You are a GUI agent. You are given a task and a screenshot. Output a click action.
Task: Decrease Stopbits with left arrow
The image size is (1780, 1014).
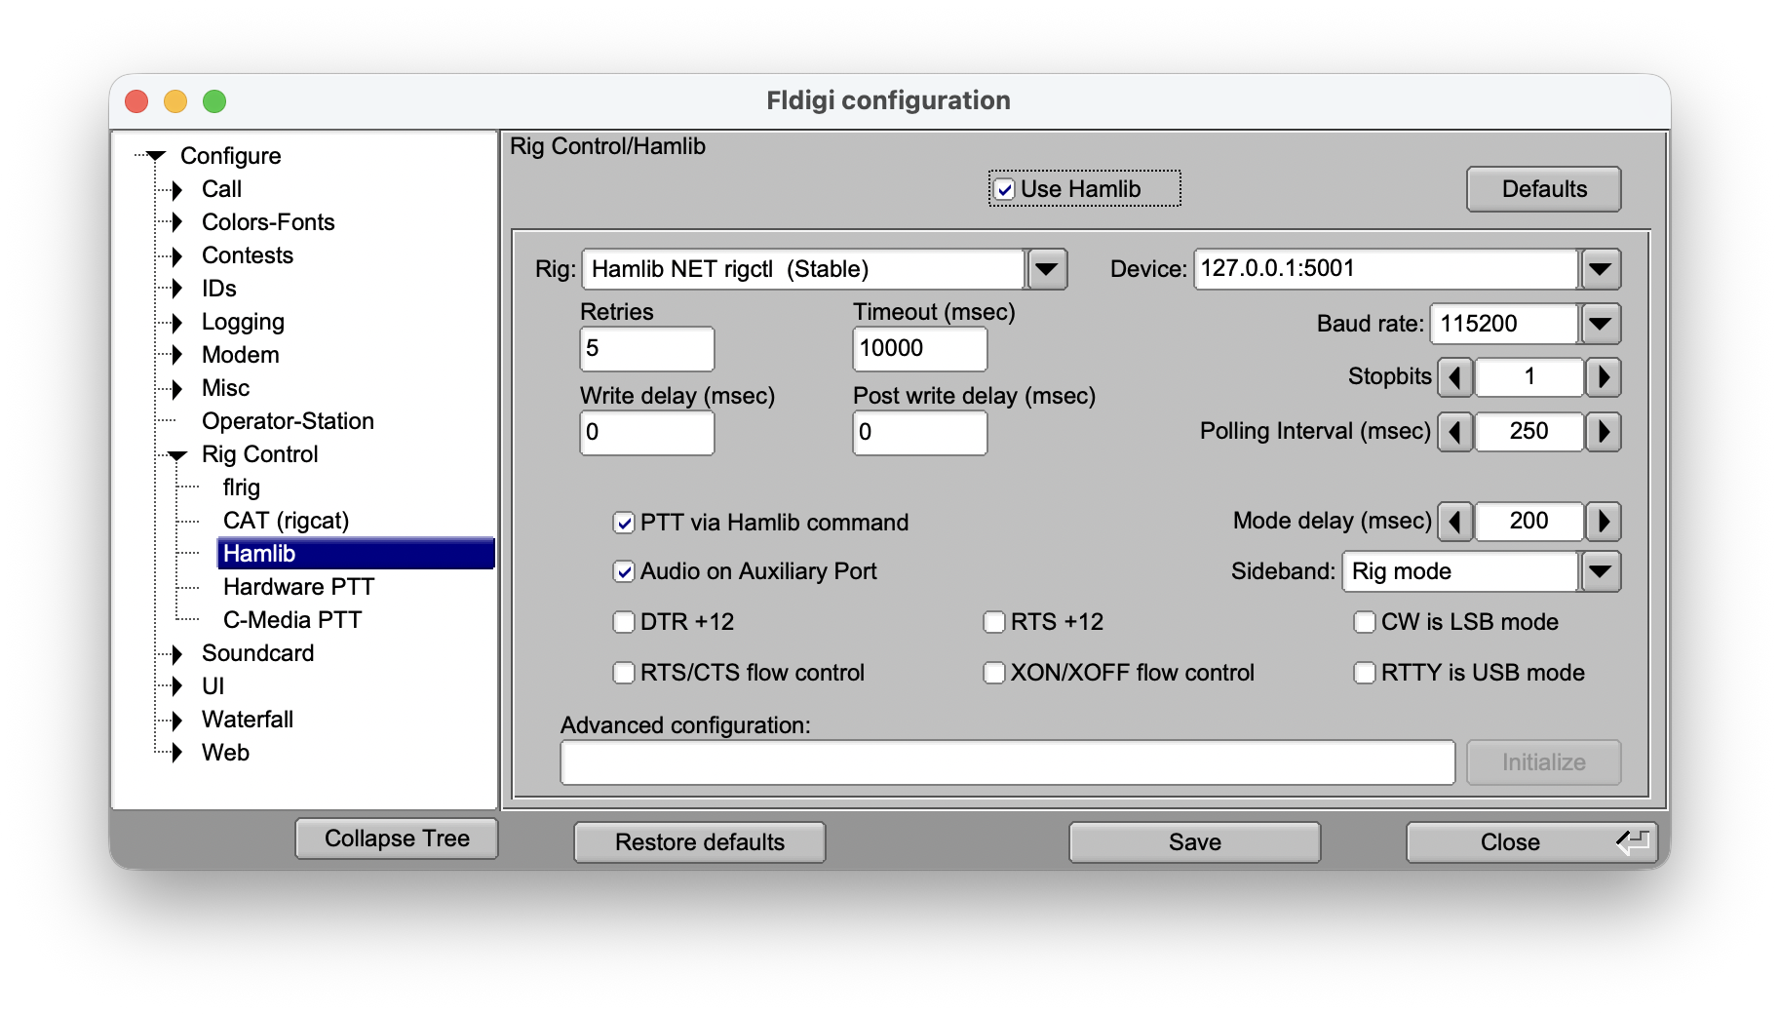click(1455, 377)
